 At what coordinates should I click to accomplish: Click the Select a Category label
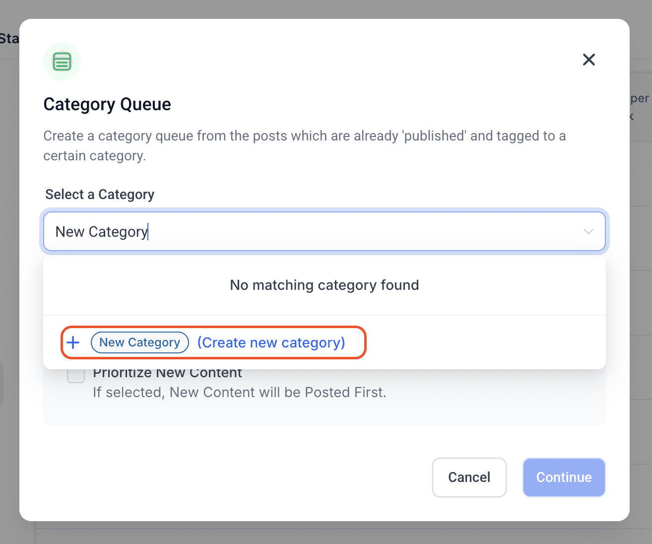click(x=100, y=195)
